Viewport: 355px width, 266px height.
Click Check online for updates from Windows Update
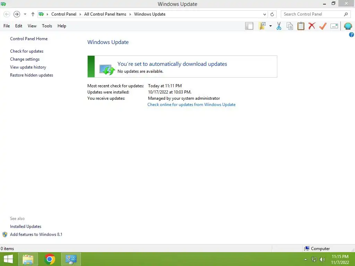(191, 105)
